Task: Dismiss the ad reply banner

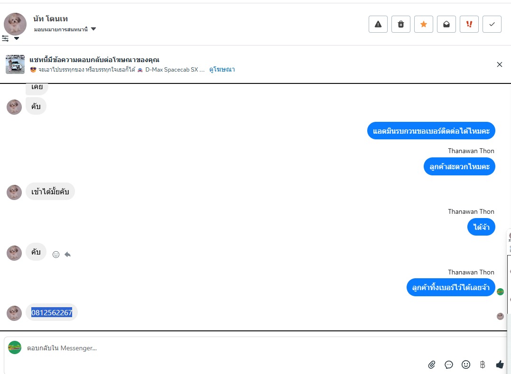Action: click(x=500, y=64)
